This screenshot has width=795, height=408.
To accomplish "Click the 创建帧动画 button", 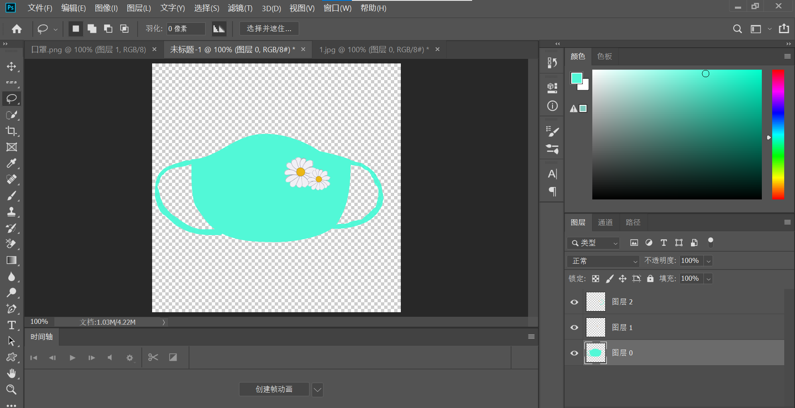I will pyautogui.click(x=274, y=389).
